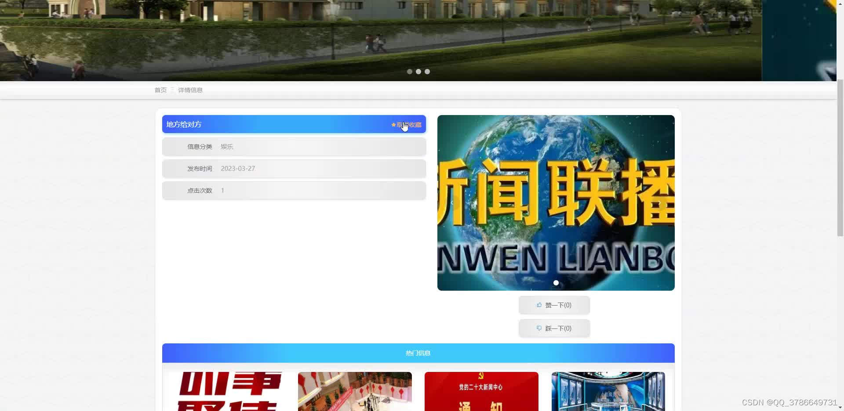Click the title 地方给对方
844x411 pixels.
(184, 124)
